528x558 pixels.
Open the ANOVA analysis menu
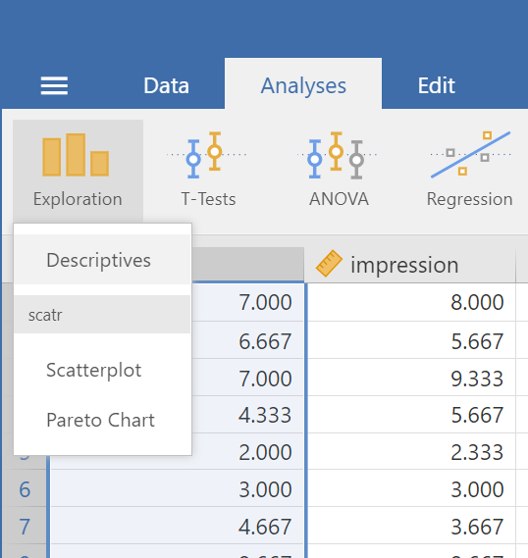point(339,170)
